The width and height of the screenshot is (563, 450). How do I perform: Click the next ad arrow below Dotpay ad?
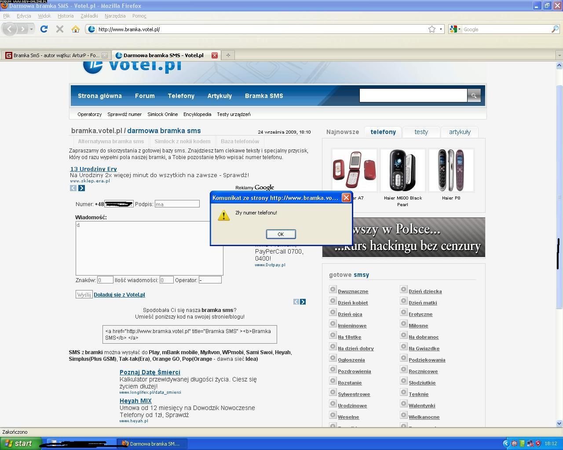click(303, 301)
